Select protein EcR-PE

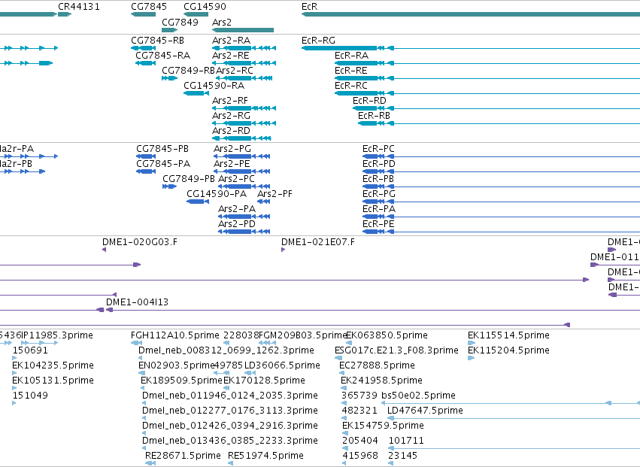pyautogui.click(x=378, y=224)
